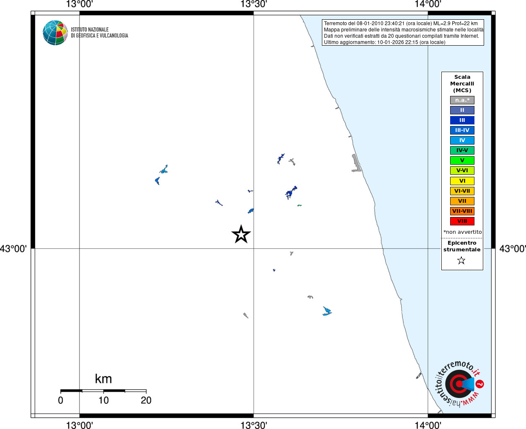The image size is (526, 429).
Task: Click the grey locality south of epicenter
Action: 246,315
